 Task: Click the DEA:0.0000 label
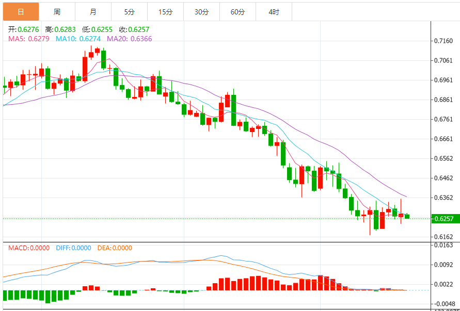pyautogui.click(x=115, y=248)
